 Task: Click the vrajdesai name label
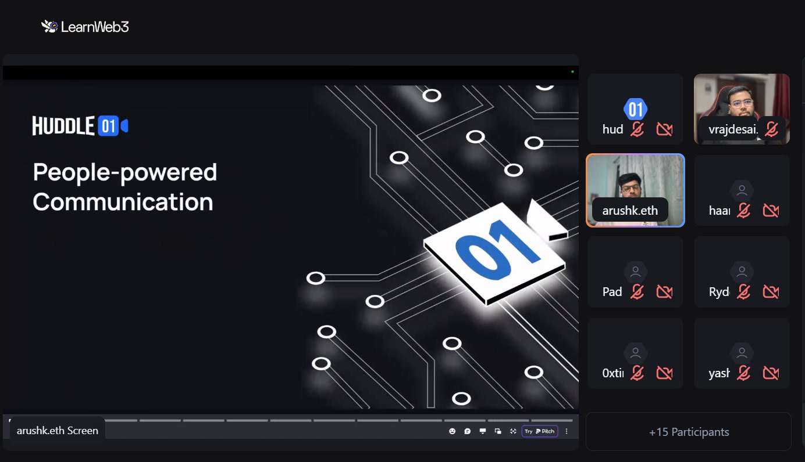[x=733, y=129]
